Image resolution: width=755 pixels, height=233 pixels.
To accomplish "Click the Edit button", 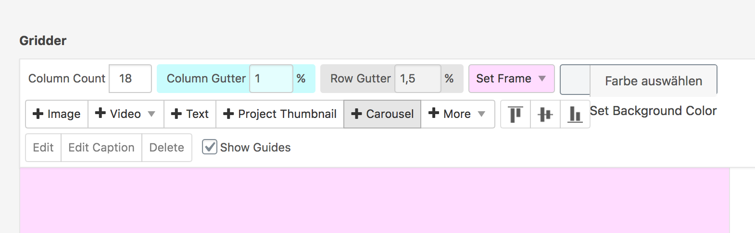I will (x=43, y=148).
